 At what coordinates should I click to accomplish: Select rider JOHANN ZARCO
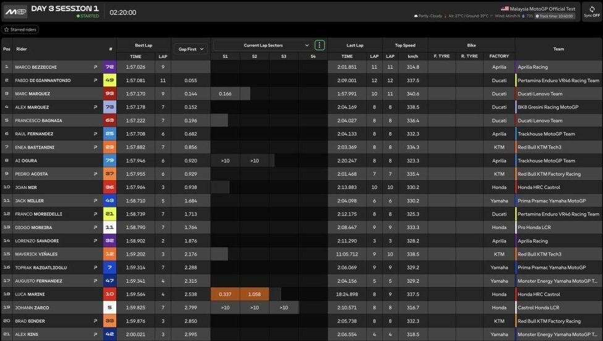(x=32, y=308)
